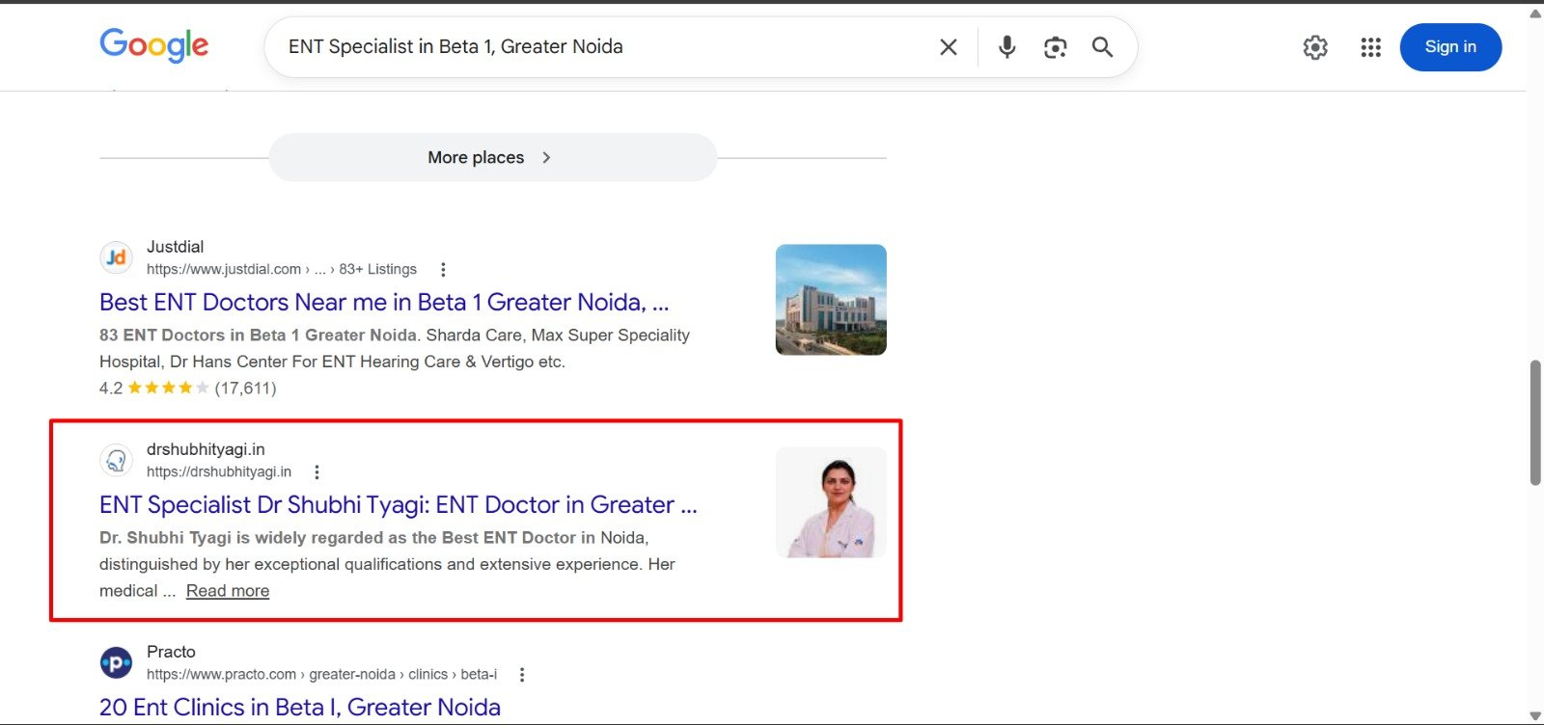
Task: Open 20 Ent Clinics in Beta I link
Action: tap(299, 707)
